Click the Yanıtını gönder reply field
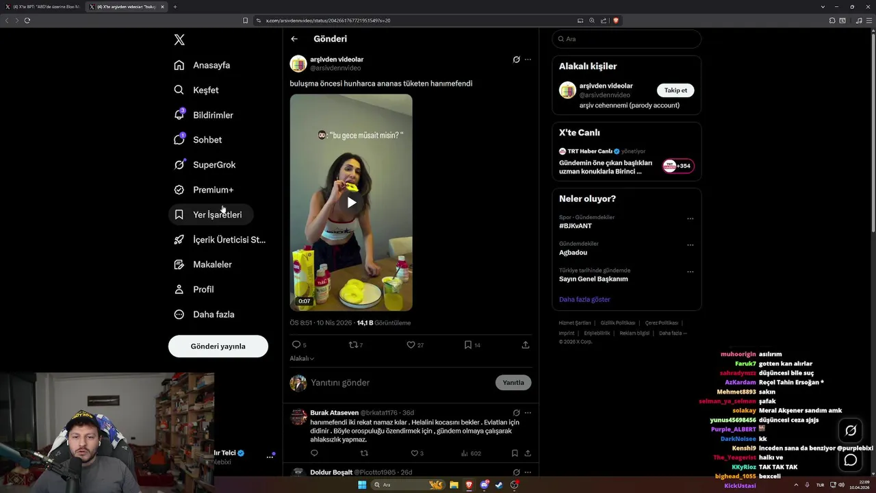Viewport: 876px width, 493px height. (x=400, y=383)
